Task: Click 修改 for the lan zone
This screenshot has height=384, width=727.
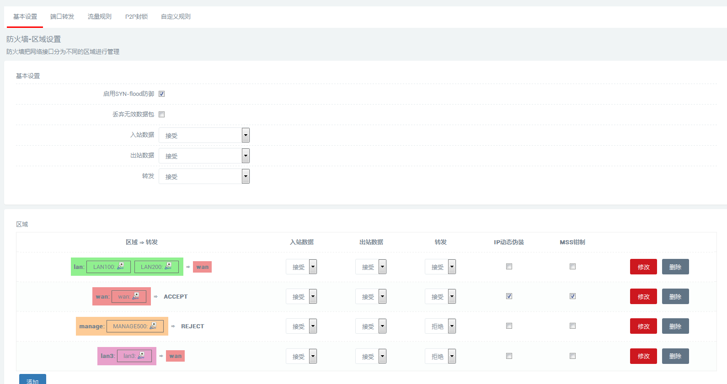Action: 643,267
